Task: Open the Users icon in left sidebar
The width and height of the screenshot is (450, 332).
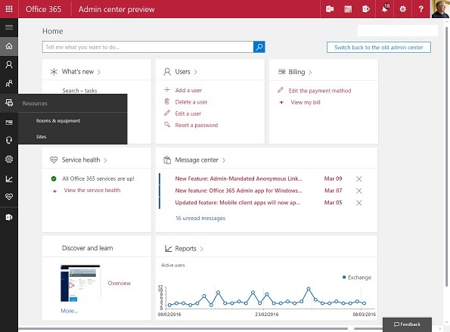Action: 9,64
